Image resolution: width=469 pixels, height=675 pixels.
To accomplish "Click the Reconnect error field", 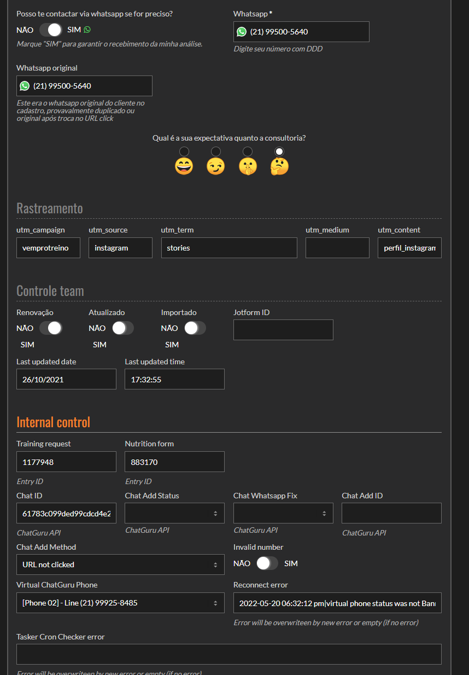I will click(x=337, y=603).
